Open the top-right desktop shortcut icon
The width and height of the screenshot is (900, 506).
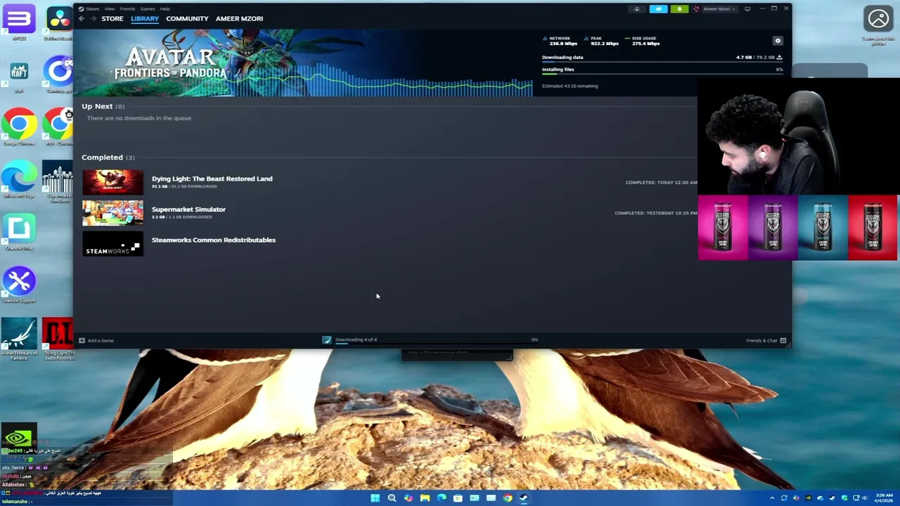click(x=878, y=27)
